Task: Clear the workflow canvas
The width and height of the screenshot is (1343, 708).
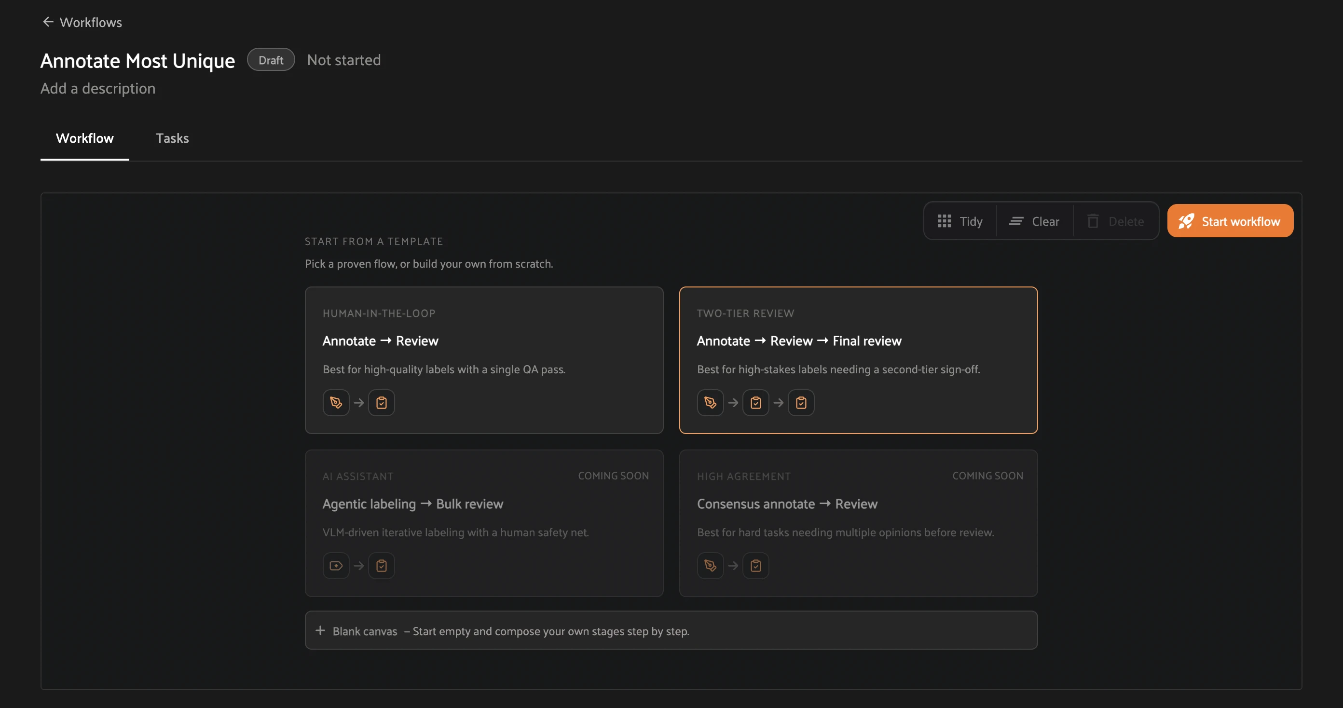Action: (x=1034, y=221)
